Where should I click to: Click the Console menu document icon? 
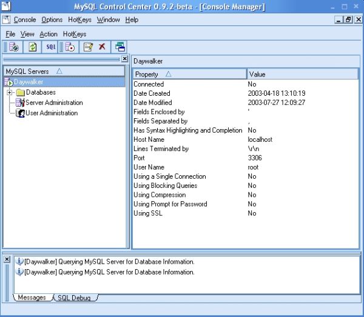click(x=6, y=20)
